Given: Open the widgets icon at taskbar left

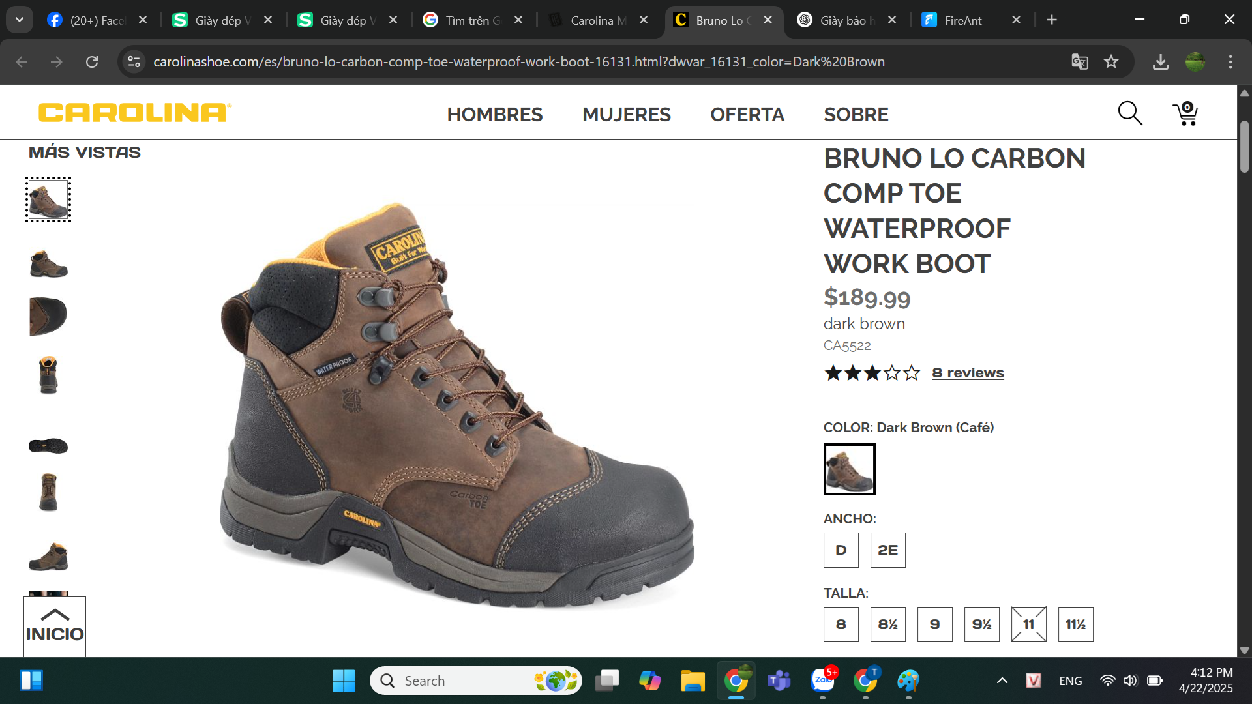Looking at the screenshot, I should pyautogui.click(x=31, y=681).
